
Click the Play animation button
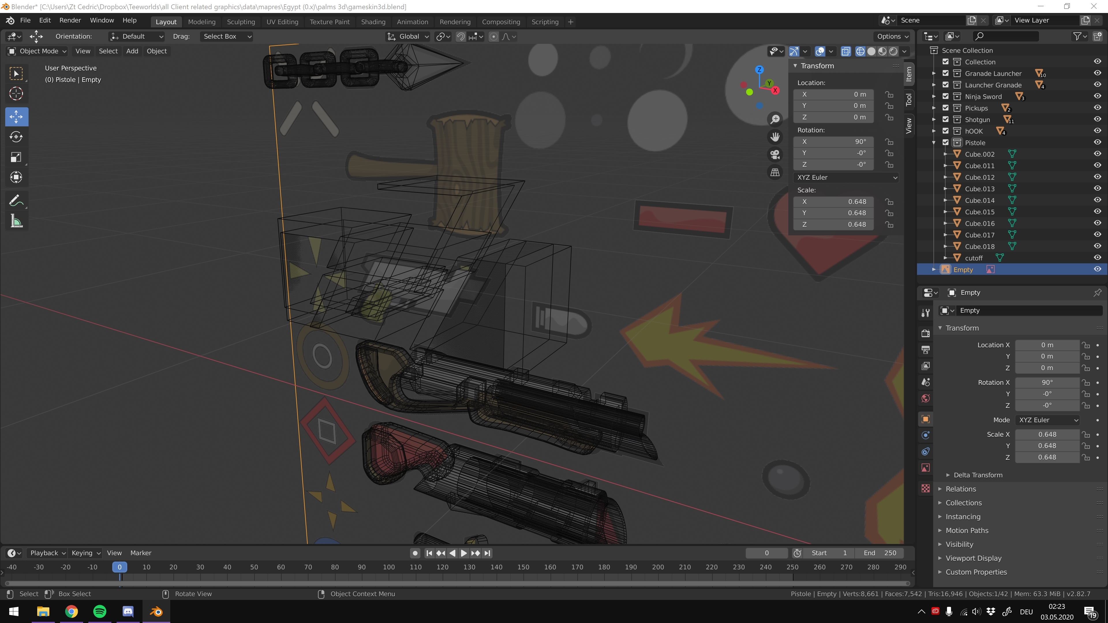464,553
